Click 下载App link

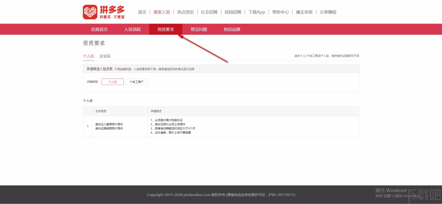tap(257, 12)
